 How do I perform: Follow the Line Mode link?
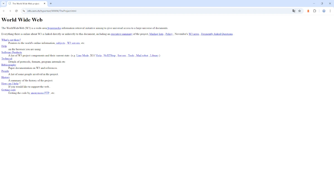click(83, 56)
